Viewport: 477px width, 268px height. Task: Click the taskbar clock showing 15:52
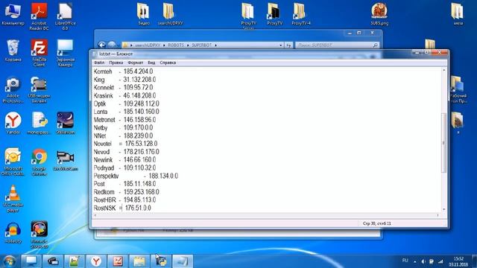pos(458,261)
